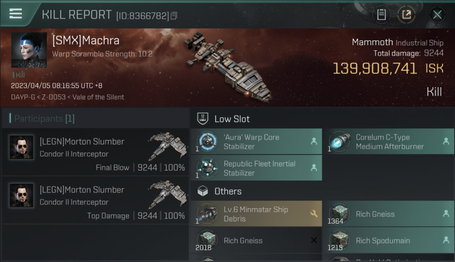The height and width of the screenshot is (262, 455).
Task: Select Republic Fleet Inertial Stabilizer icon
Action: pyautogui.click(x=207, y=168)
